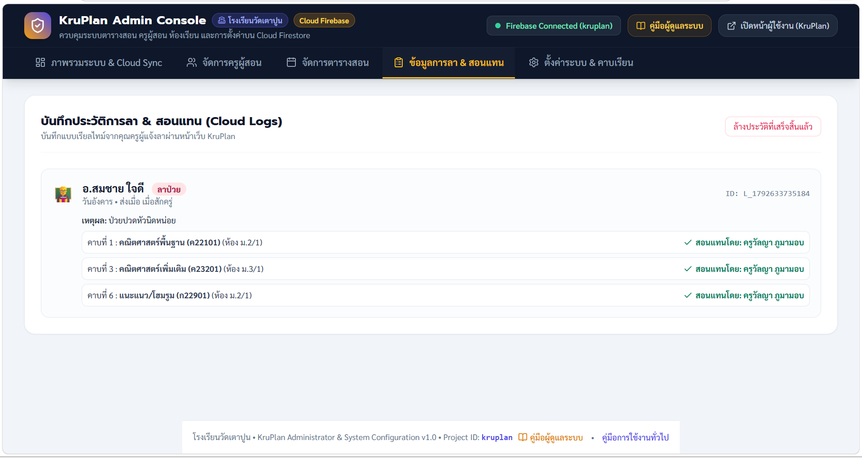
Task: Click the โรงเรียนวัดเตาปูน school badge
Action: click(x=250, y=21)
